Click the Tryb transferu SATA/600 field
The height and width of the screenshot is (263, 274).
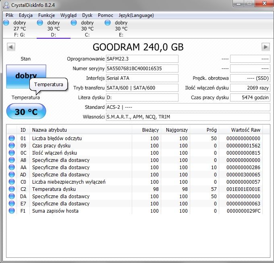point(142,88)
